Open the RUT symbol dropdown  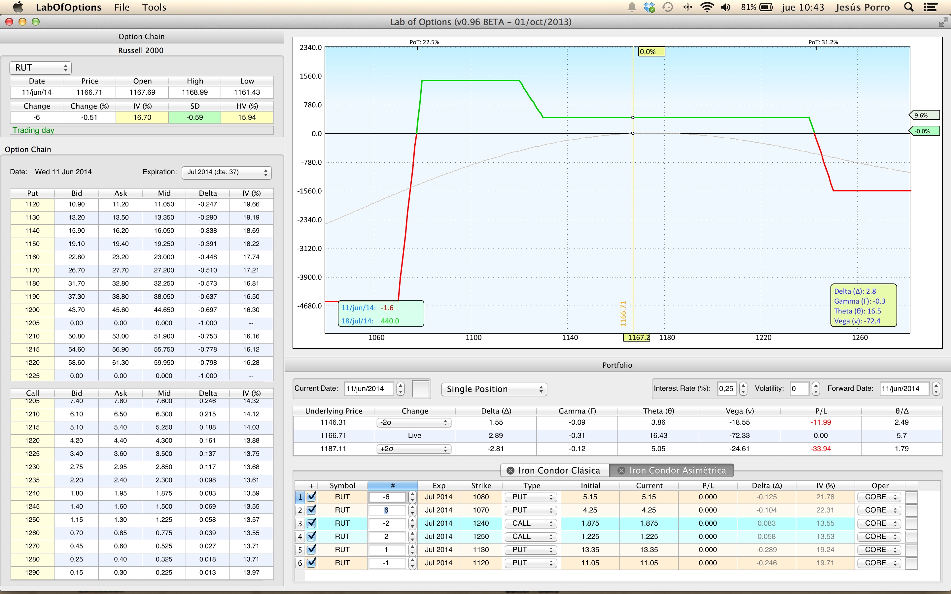click(x=41, y=68)
